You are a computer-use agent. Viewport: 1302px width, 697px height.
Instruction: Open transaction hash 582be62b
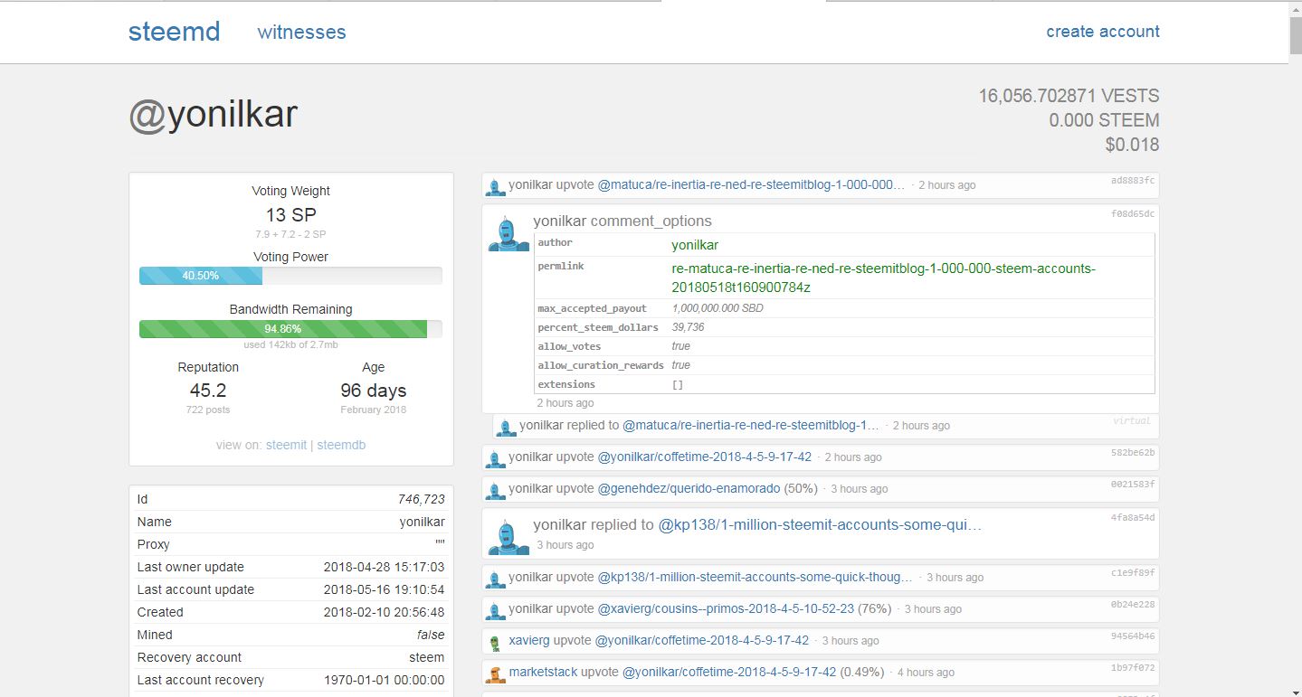[1133, 453]
